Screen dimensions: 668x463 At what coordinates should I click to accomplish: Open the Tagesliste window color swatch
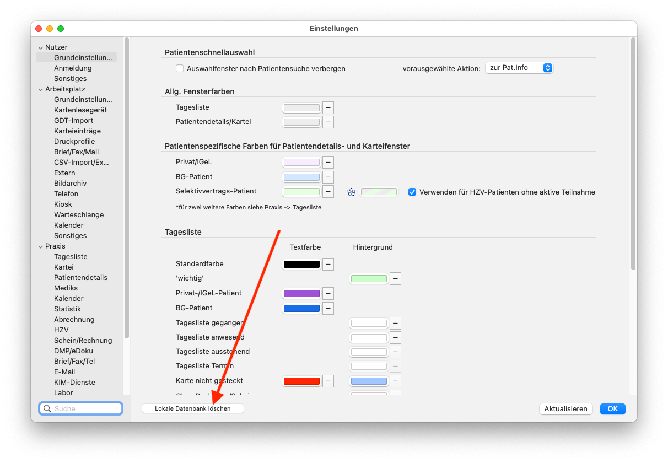point(301,107)
